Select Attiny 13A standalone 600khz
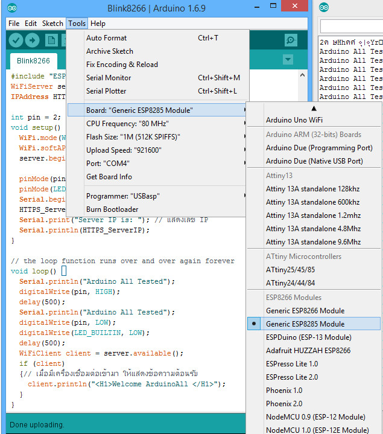Screen dimensions: 383x434 tap(314, 202)
